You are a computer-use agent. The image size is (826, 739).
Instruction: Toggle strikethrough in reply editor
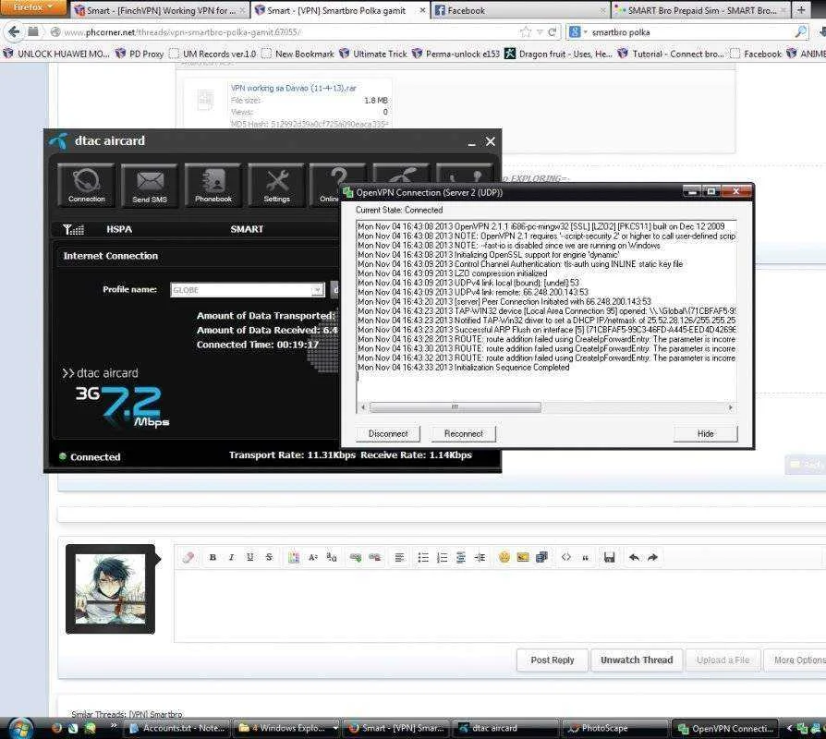click(x=269, y=557)
